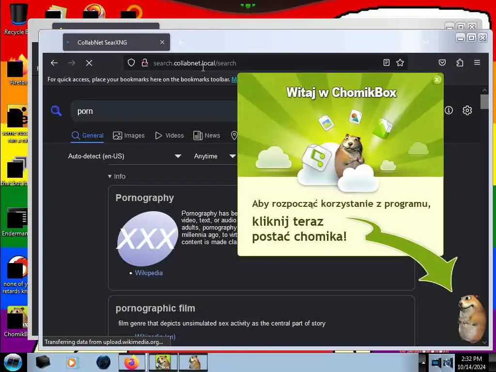Viewport: 496px width, 372px height.
Task: Open Firefox desktop shortcut
Action: point(17,70)
